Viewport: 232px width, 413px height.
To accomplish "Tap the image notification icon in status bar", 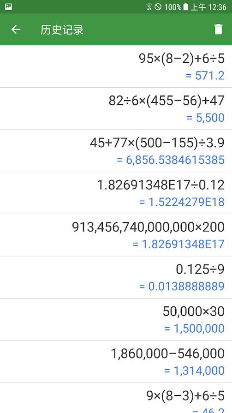I will click(x=8, y=6).
